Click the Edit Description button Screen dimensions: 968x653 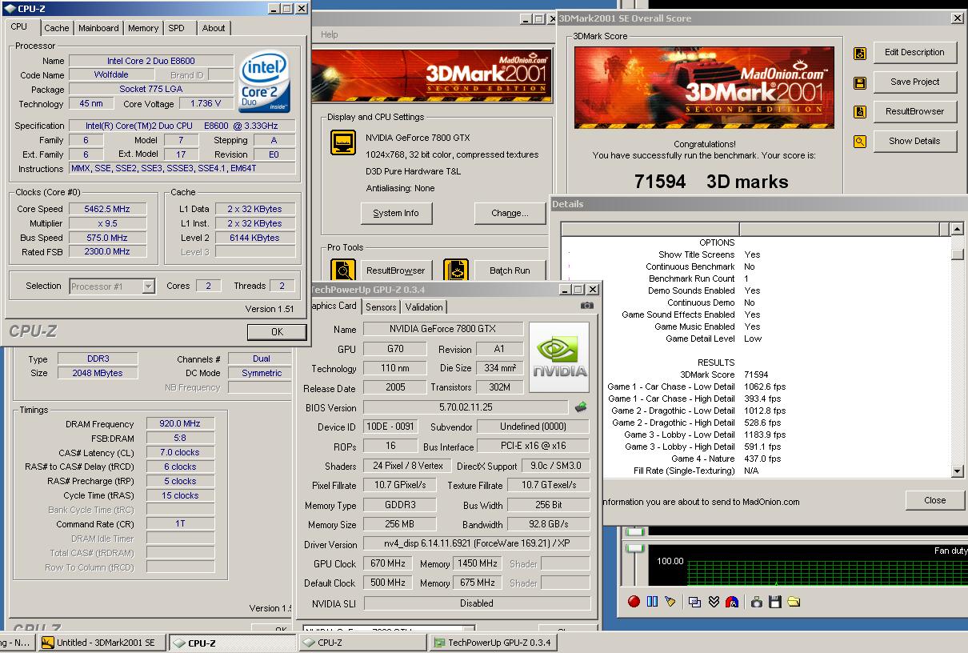[914, 53]
